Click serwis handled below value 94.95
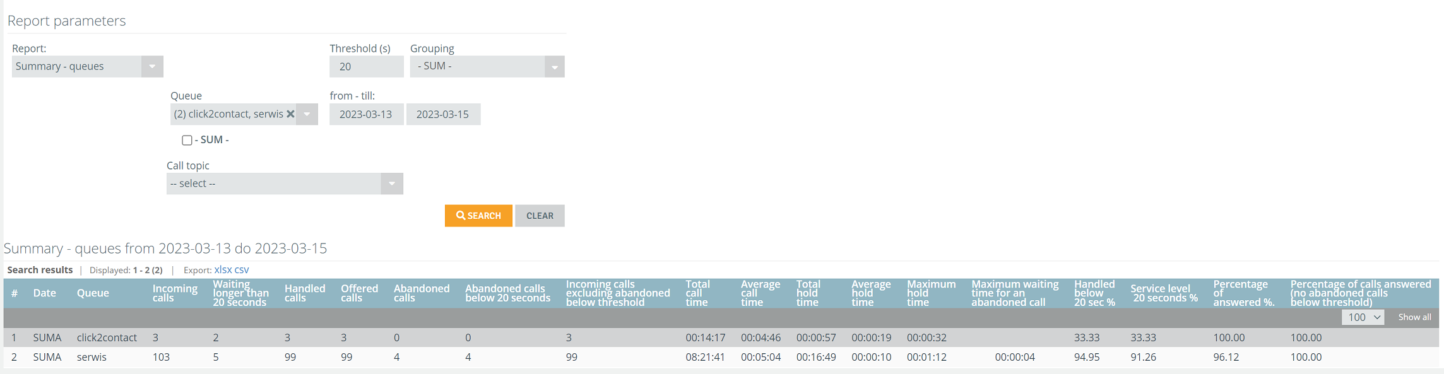 click(1087, 357)
